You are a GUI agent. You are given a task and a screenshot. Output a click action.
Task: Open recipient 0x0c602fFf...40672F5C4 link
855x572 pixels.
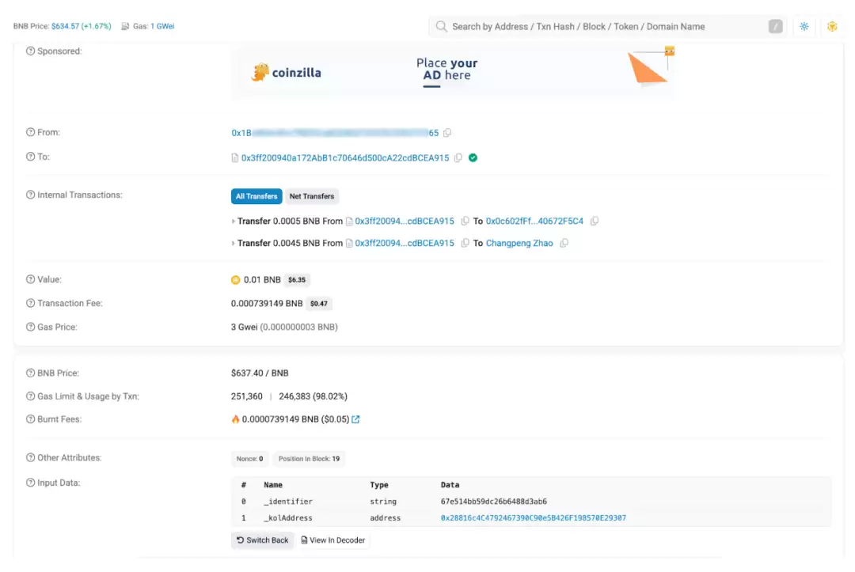pos(534,222)
